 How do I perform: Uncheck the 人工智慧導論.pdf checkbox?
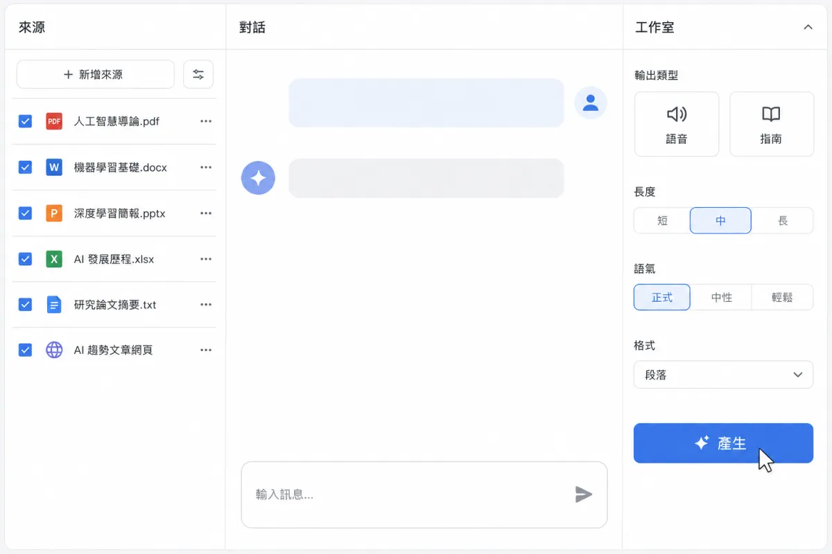(x=26, y=121)
